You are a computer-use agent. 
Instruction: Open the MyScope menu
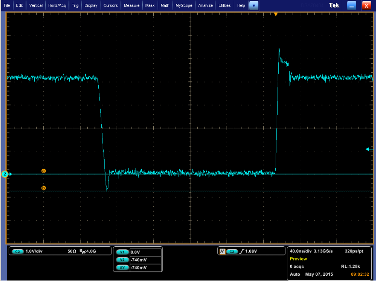click(184, 5)
